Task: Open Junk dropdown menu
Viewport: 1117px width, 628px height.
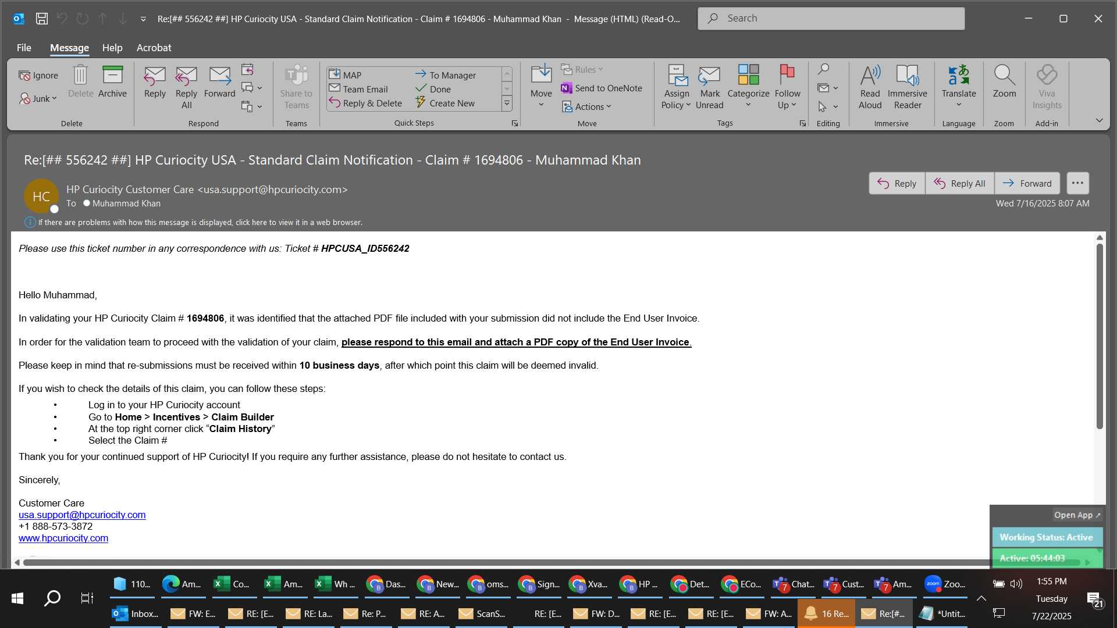Action: pyautogui.click(x=38, y=98)
